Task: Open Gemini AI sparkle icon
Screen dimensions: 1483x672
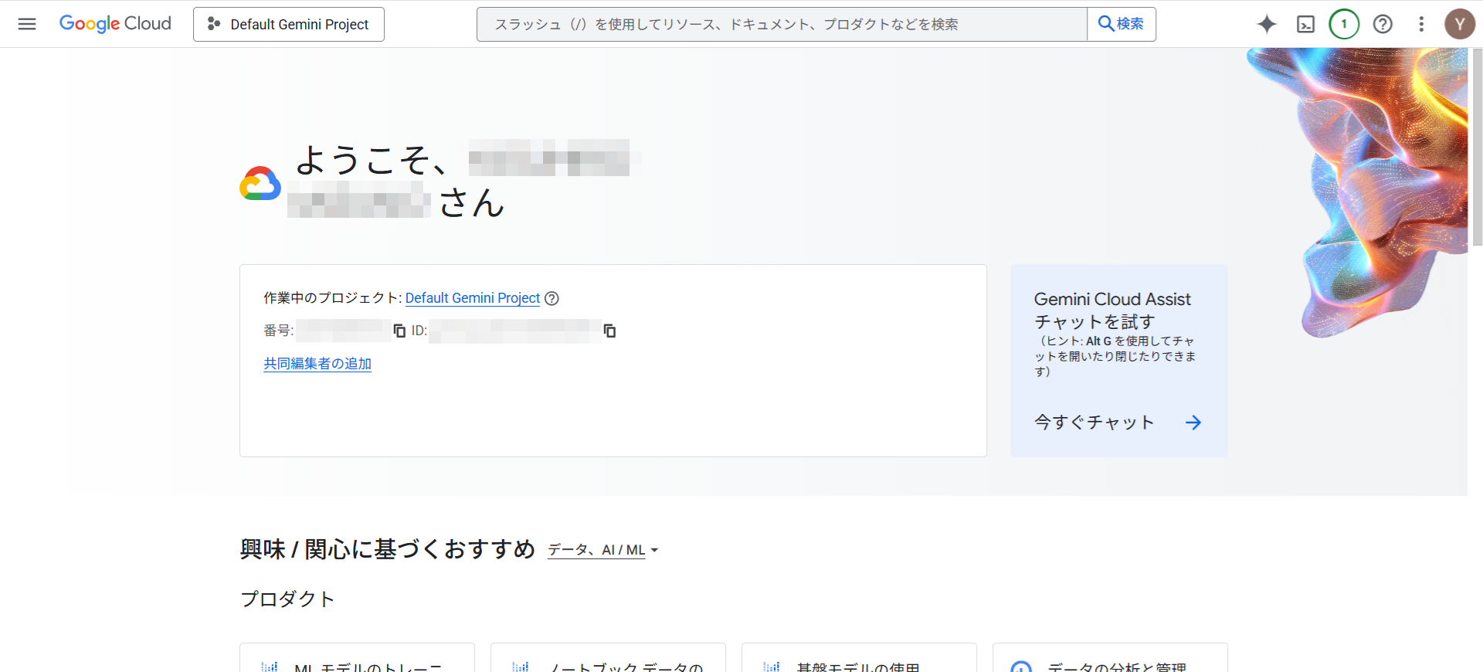Action: pyautogui.click(x=1267, y=24)
